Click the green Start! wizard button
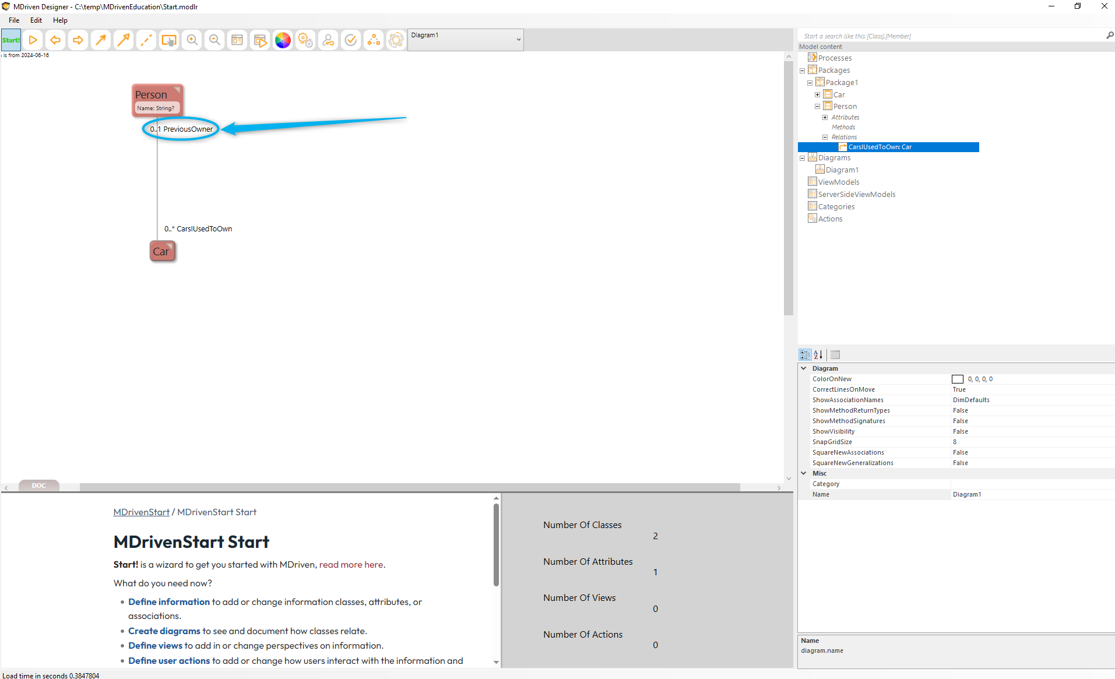 [11, 40]
